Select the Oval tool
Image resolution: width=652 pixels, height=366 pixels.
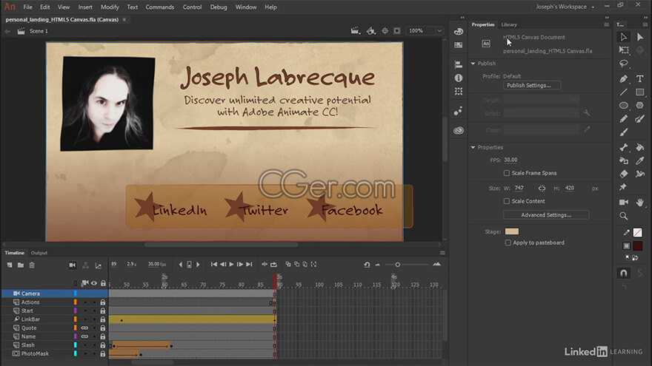click(x=624, y=106)
